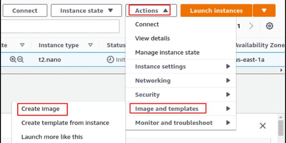Click the initializing status clock icon
Screen dimensions: 286x143
[110, 60]
